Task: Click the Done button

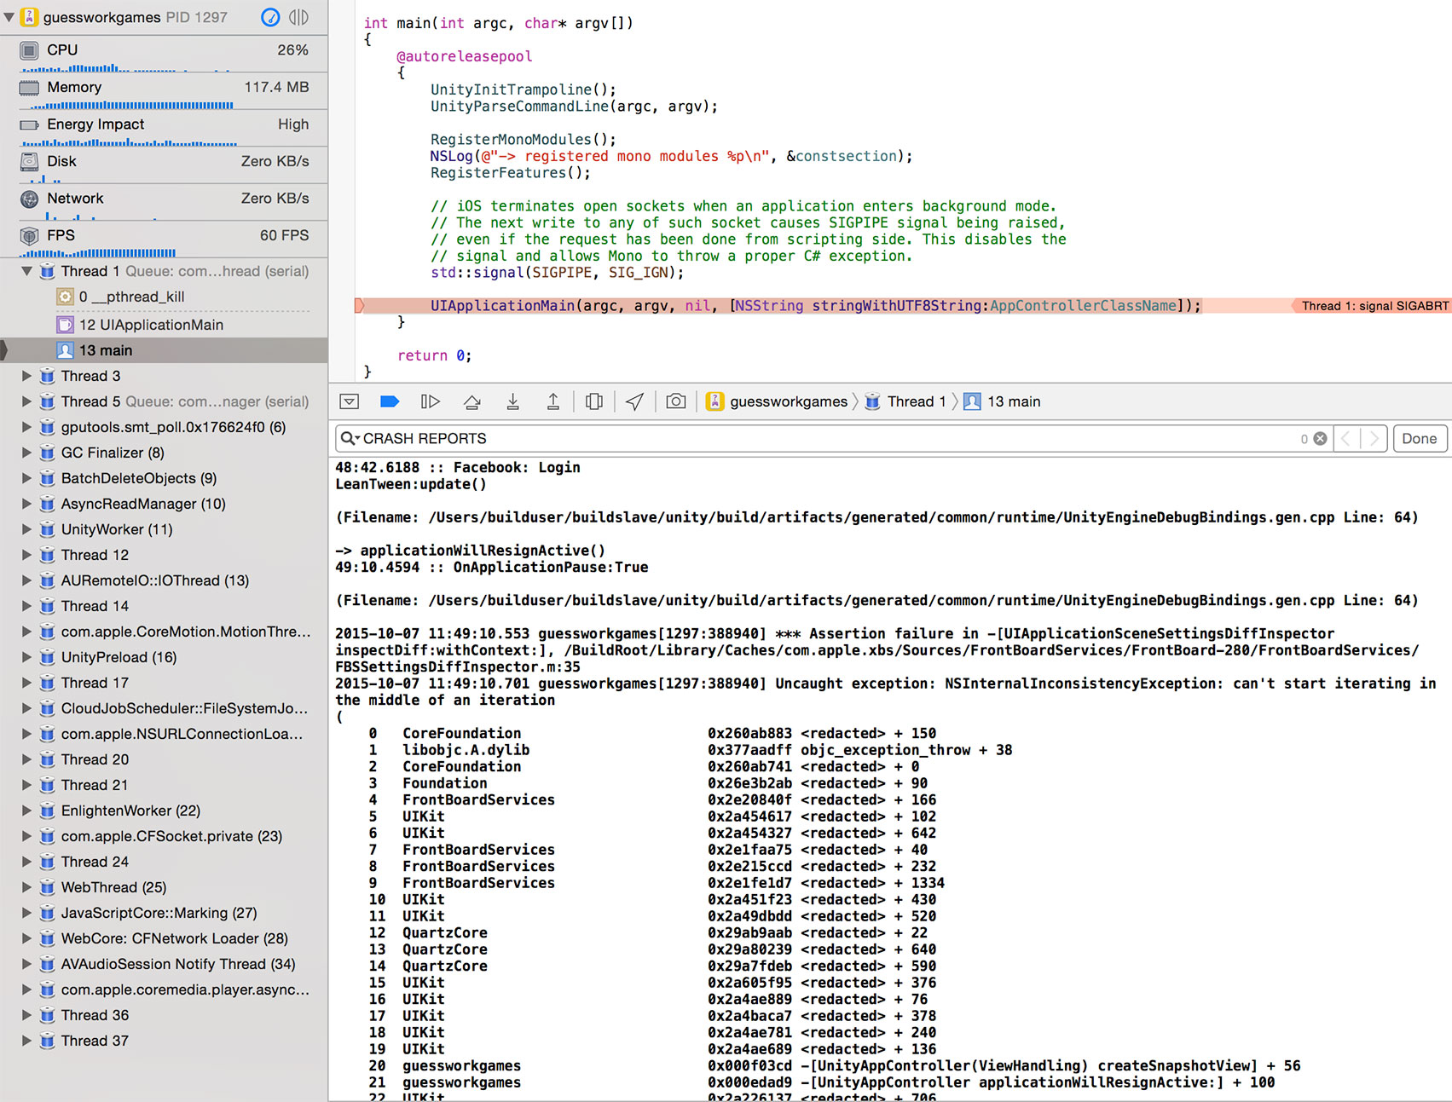Action: (1420, 439)
